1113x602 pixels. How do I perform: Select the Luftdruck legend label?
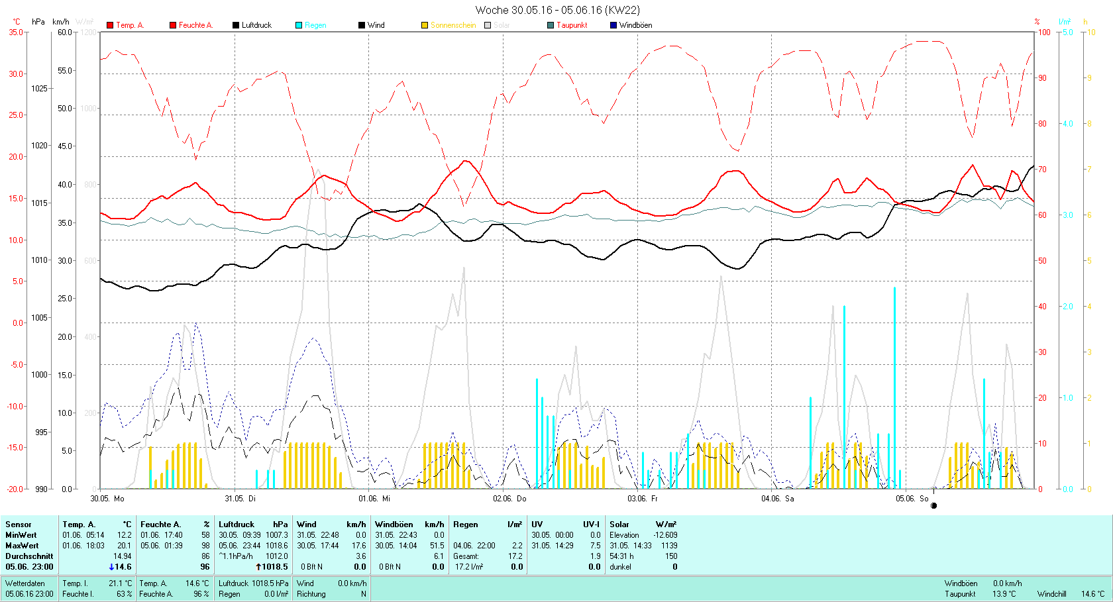click(x=256, y=25)
